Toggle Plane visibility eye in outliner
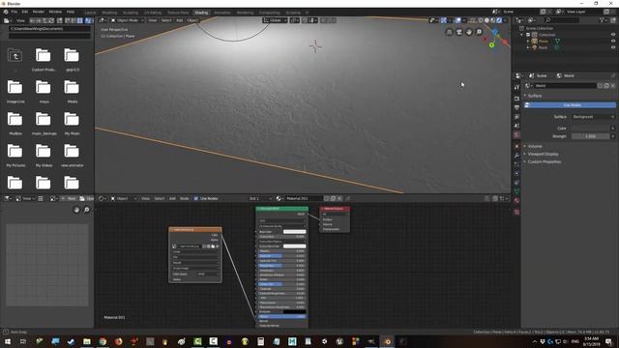This screenshot has width=619, height=348. tap(613, 41)
